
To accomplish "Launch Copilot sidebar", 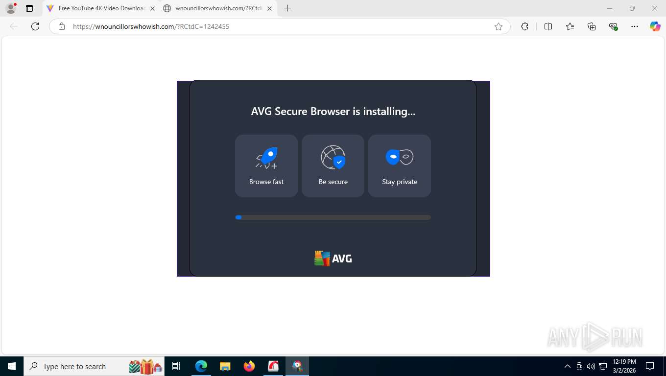I will point(655,26).
